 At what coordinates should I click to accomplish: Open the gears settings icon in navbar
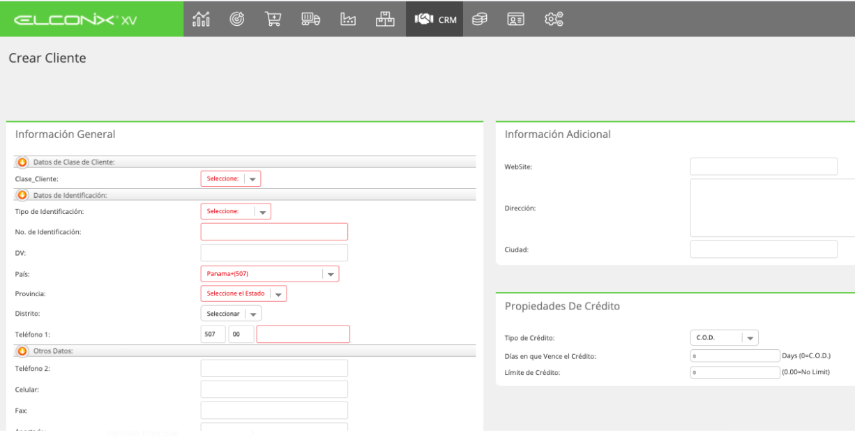click(554, 20)
